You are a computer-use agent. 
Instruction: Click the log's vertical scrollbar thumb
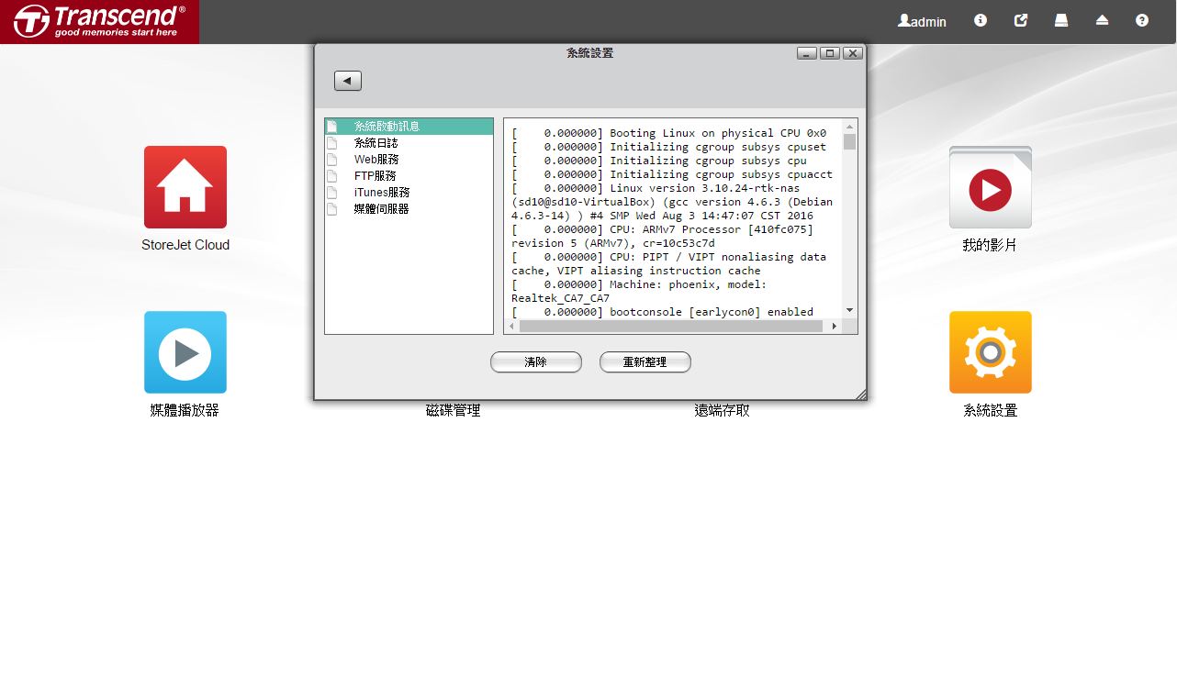click(x=850, y=141)
